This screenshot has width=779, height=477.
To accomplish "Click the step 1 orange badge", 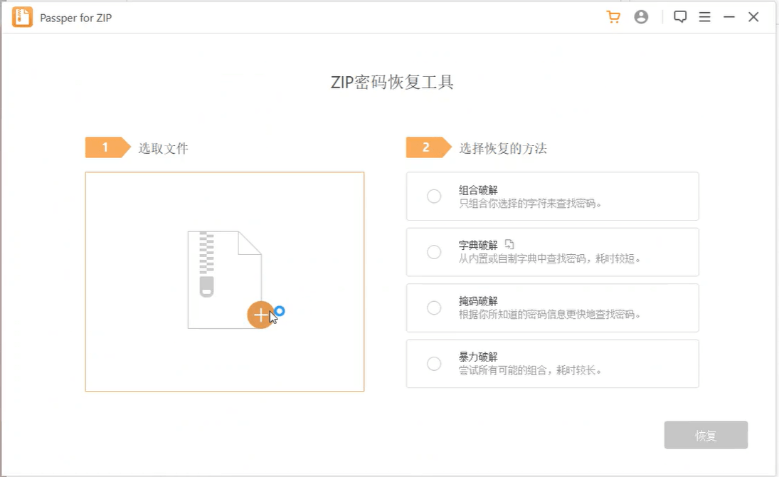I will click(x=106, y=147).
